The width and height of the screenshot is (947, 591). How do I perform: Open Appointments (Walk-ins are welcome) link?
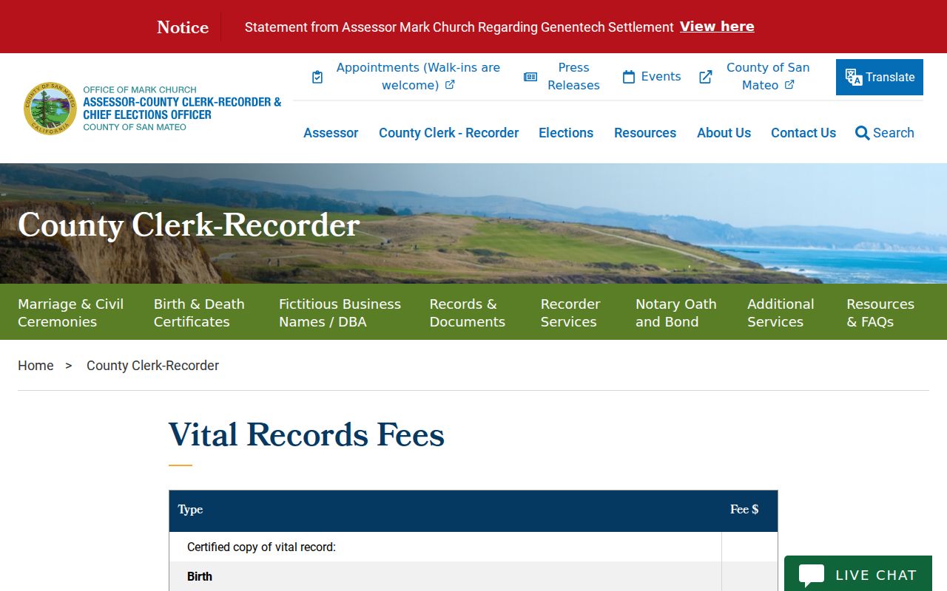pyautogui.click(x=418, y=76)
